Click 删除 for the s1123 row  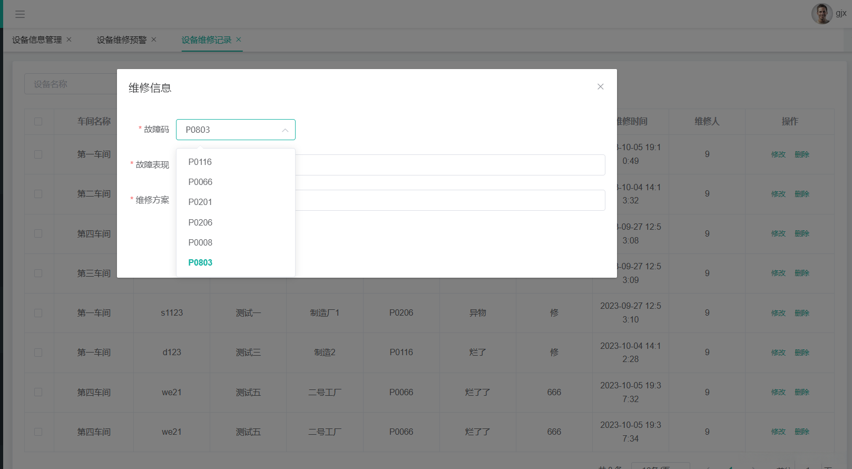(x=802, y=313)
